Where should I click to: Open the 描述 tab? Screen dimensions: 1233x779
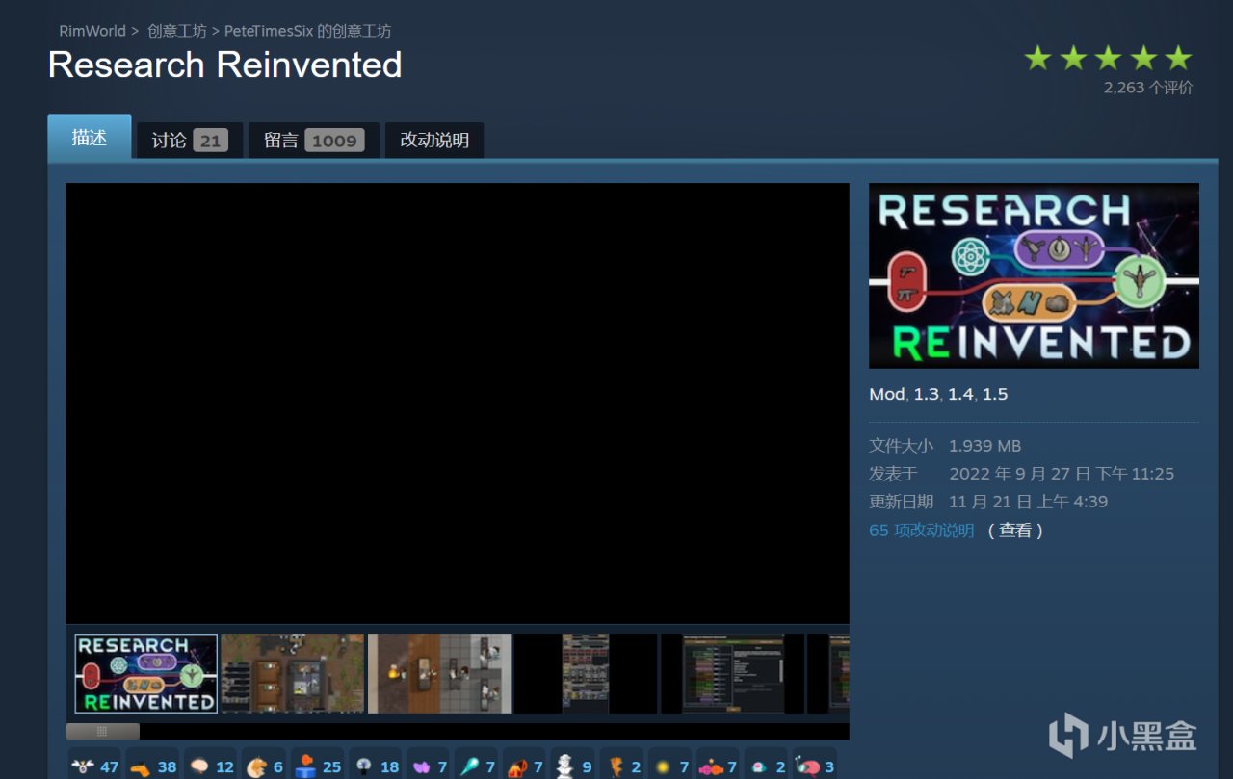point(90,138)
